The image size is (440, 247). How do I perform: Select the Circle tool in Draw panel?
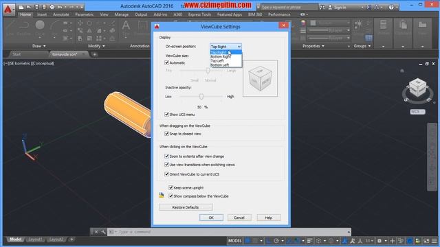[x=40, y=25]
